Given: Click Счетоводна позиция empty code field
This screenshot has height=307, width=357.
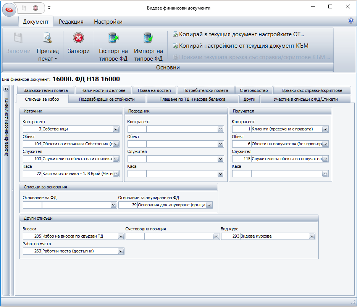Looking at the screenshot, I should pos(135,236).
